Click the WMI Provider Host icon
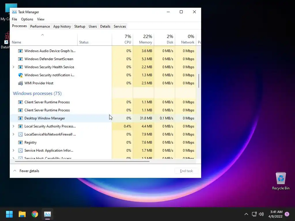The image size is (295, 221). pos(20,83)
